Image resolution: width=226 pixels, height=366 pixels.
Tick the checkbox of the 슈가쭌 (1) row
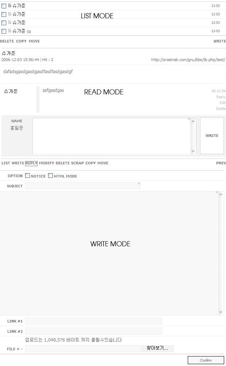(x=4, y=31)
